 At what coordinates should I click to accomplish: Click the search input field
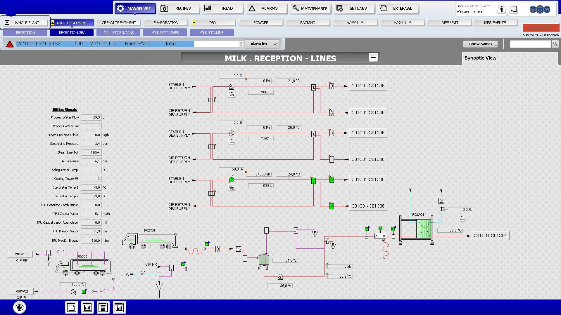[x=530, y=44]
